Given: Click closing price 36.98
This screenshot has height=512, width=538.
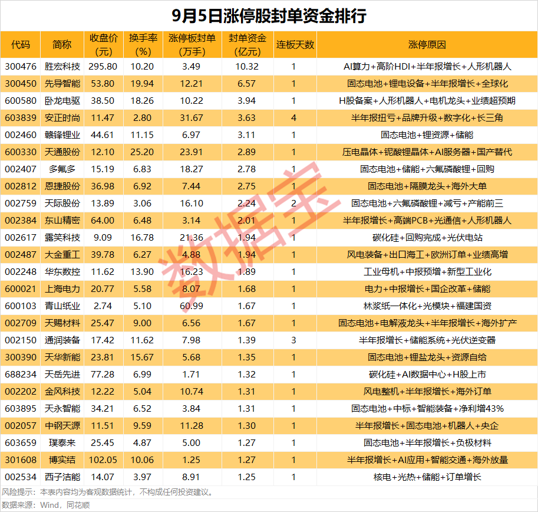Looking at the screenshot, I should point(103,186).
